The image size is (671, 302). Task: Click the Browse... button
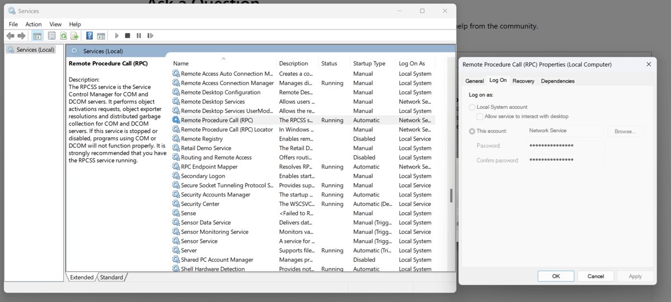(x=625, y=132)
